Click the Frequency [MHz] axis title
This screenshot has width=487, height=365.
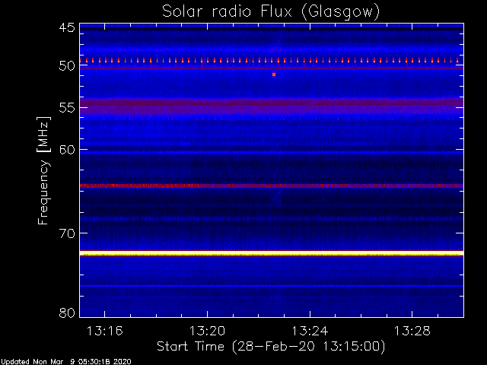(43, 170)
